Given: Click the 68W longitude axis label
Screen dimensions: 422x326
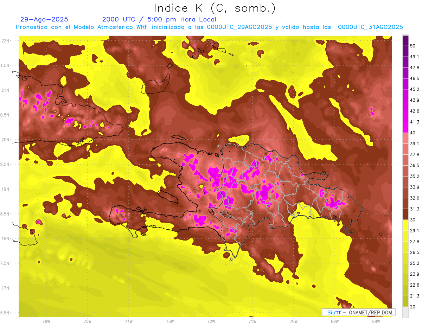Looking at the screenshot, I should click(376, 321).
